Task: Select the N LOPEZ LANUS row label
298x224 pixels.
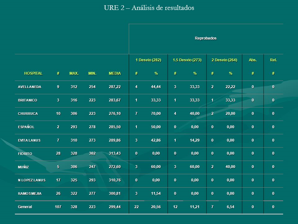Action: click(x=32, y=180)
